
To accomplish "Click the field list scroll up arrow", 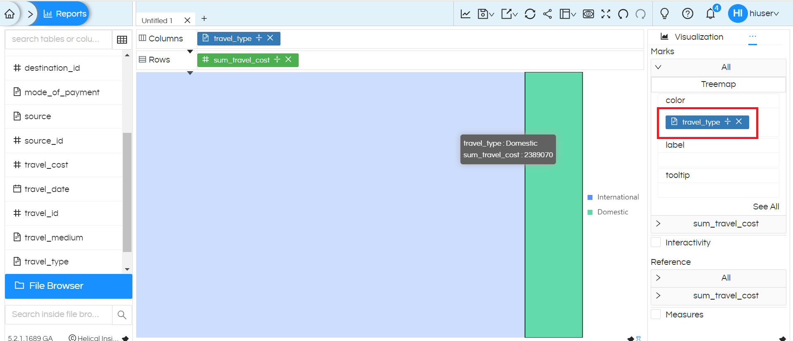I will [x=127, y=55].
